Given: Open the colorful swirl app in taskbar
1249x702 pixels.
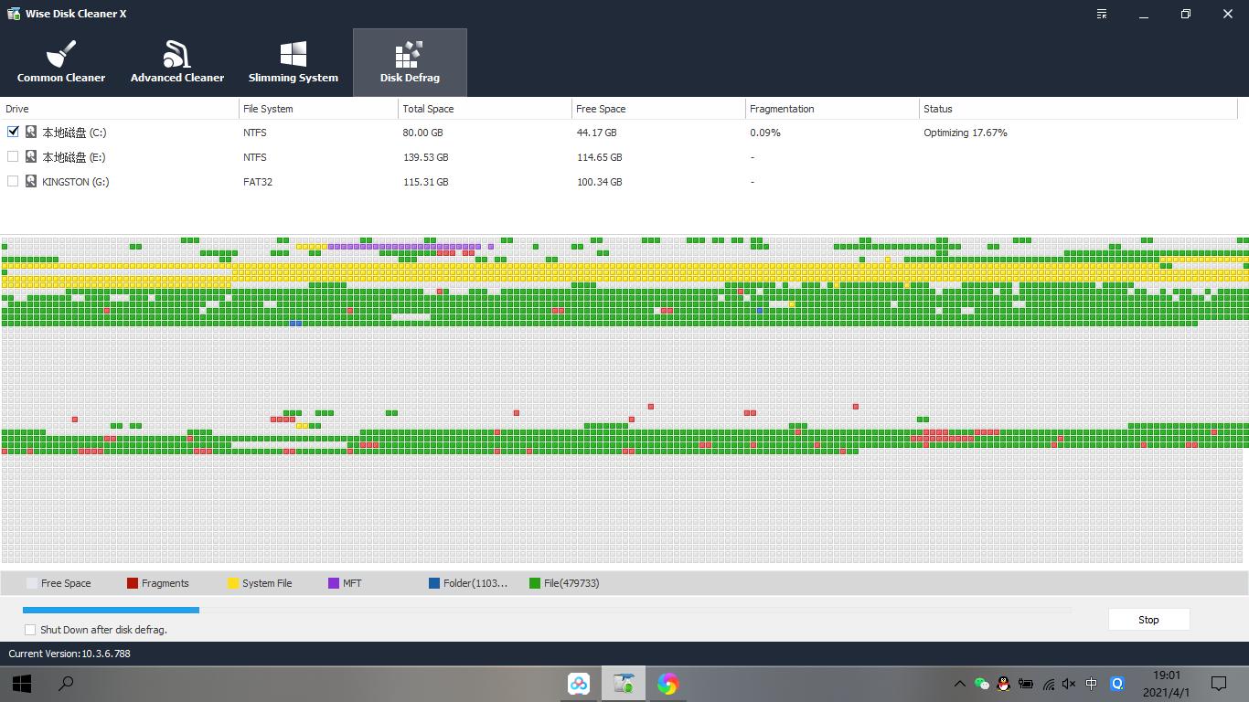Looking at the screenshot, I should click(x=667, y=684).
